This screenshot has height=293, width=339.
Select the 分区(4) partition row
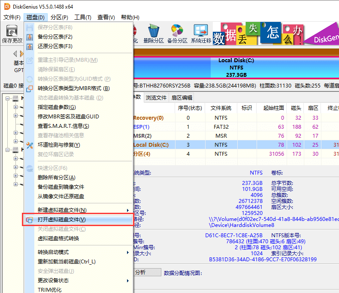coord(236,154)
